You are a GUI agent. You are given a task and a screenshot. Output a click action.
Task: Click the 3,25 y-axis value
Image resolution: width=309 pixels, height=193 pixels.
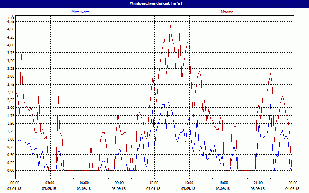[11, 68]
